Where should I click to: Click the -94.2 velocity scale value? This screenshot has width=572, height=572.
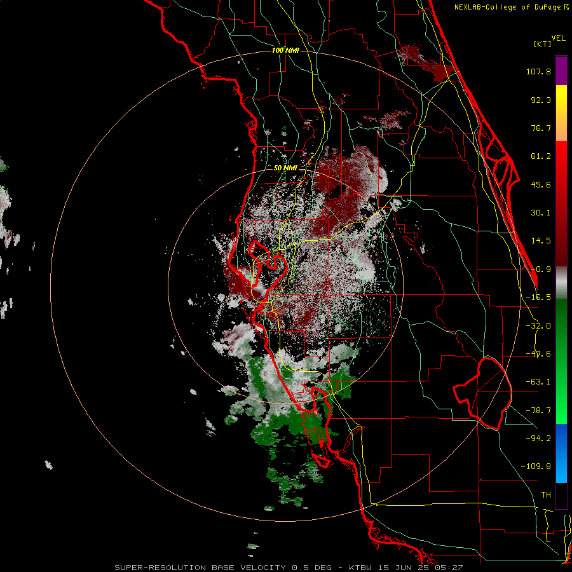click(x=538, y=439)
